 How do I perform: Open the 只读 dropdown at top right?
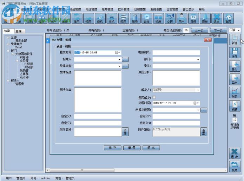pos(239,30)
